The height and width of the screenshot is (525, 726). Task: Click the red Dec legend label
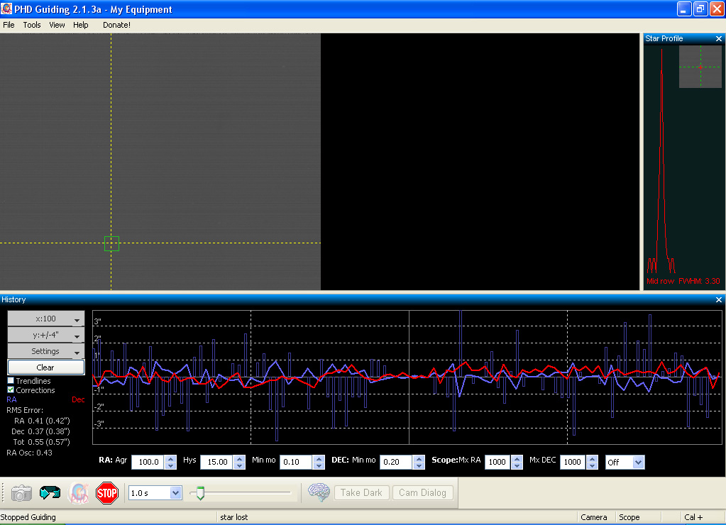[78, 399]
